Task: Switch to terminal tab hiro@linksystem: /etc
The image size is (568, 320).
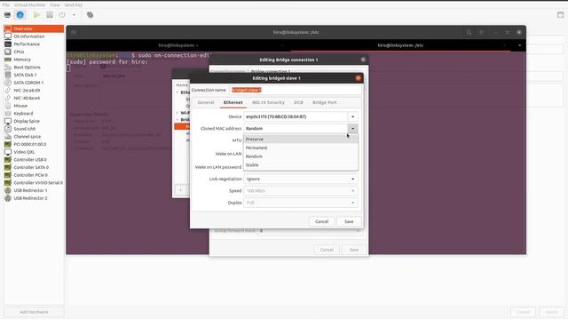Action: 400,45
